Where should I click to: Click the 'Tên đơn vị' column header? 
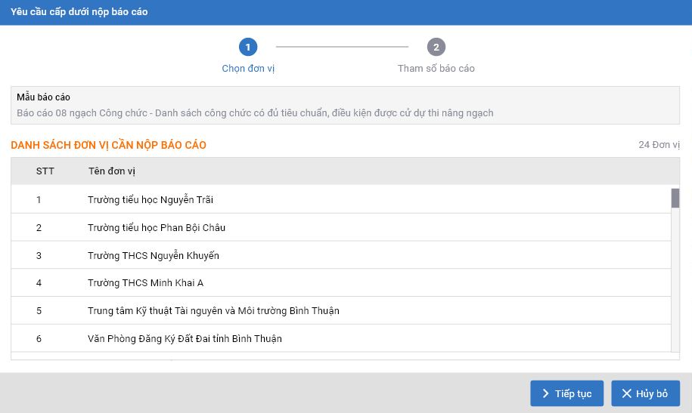click(x=111, y=171)
